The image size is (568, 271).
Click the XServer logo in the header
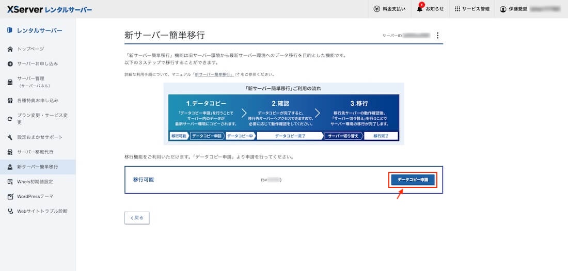(x=49, y=9)
